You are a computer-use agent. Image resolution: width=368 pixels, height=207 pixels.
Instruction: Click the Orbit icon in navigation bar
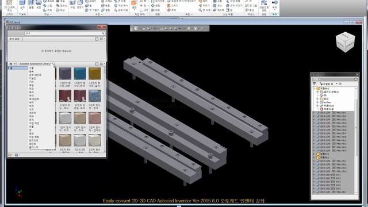(155, 28)
